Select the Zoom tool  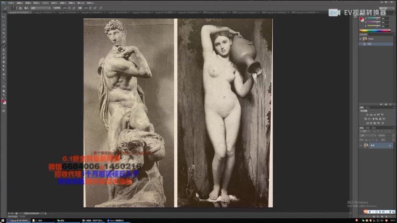pos(4,94)
